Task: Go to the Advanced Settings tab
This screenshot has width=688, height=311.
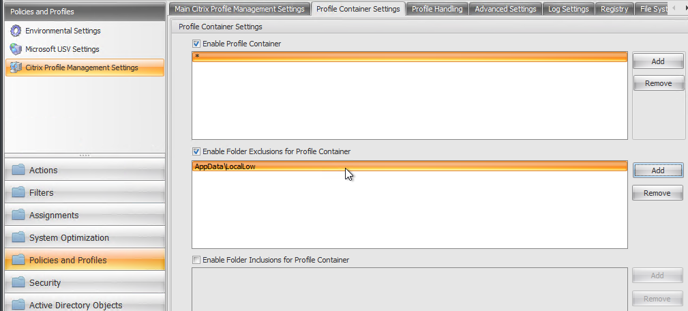Action: (x=505, y=9)
